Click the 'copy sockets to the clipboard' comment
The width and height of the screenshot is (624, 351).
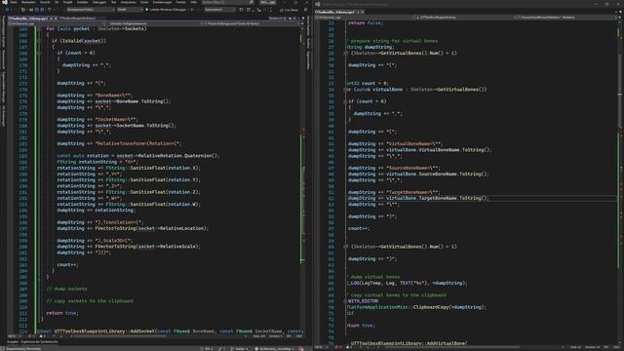click(90, 301)
